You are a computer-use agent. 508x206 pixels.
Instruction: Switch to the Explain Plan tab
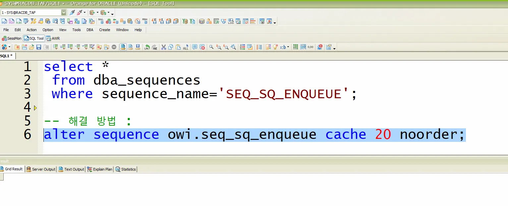pos(100,169)
